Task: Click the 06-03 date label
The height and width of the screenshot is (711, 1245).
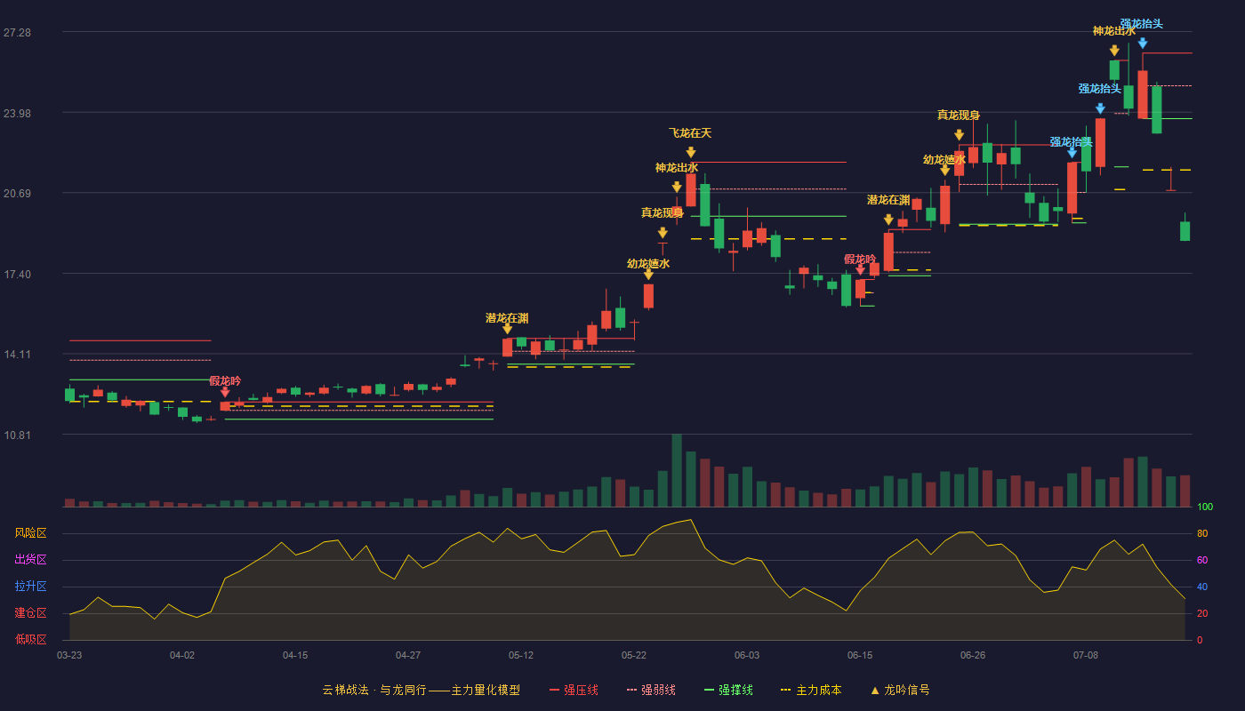Action: pos(747,655)
